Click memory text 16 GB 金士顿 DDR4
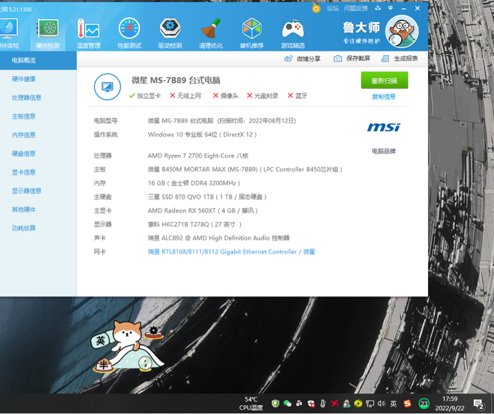The width and height of the screenshot is (494, 414). coord(194,183)
